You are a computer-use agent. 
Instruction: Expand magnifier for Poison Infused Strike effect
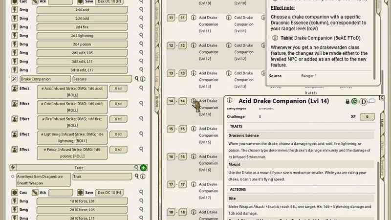pyautogui.click(x=142, y=150)
